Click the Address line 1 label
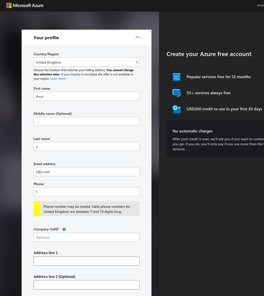 coord(46,253)
